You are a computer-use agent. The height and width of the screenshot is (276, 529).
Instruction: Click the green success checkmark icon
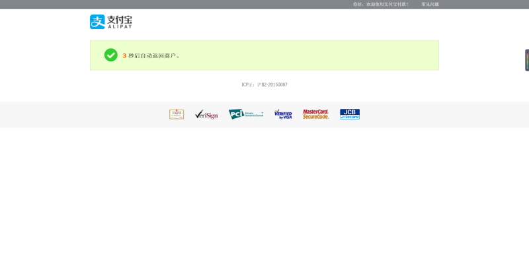pos(110,55)
